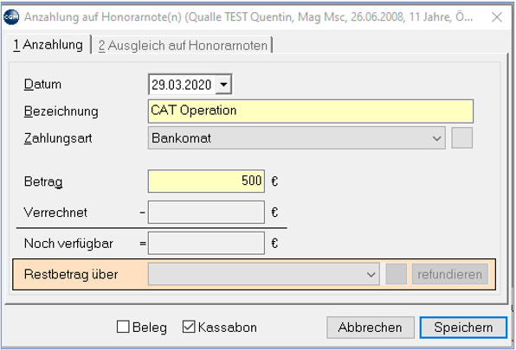Screen dimensions: 516x350
Task: Click the Betrag label
Action: coord(43,181)
